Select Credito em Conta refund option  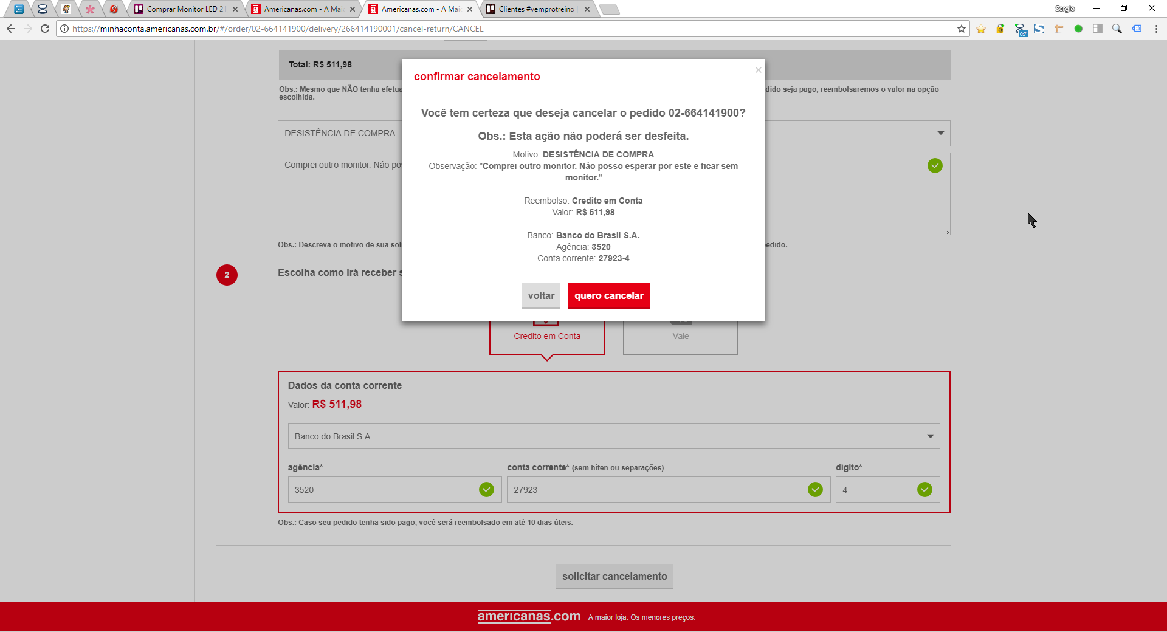tap(547, 336)
